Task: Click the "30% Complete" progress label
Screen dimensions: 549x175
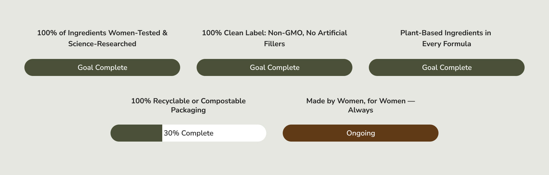Action: [x=188, y=133]
